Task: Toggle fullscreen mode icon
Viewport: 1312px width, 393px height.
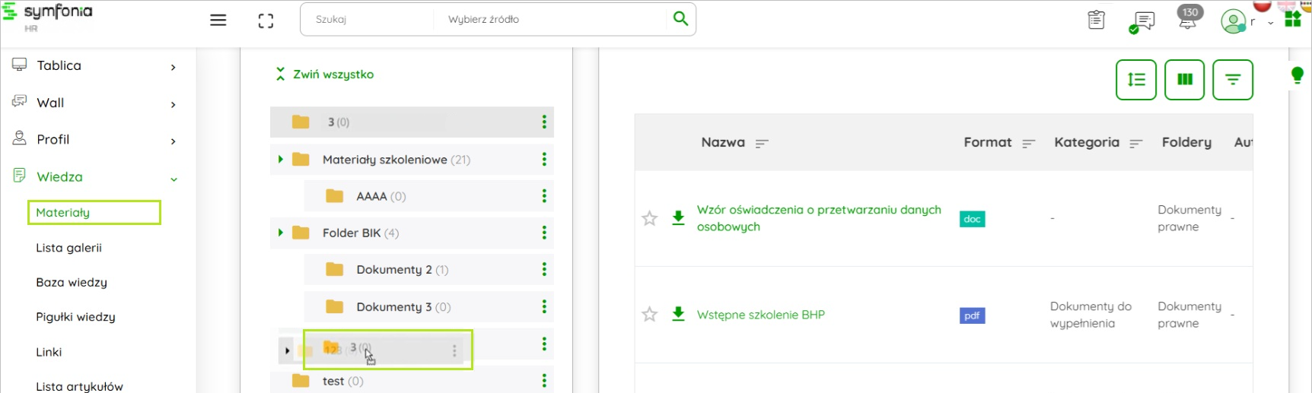Action: click(x=266, y=21)
